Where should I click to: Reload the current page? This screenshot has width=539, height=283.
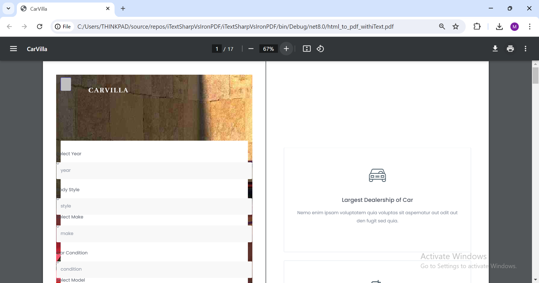tap(40, 27)
